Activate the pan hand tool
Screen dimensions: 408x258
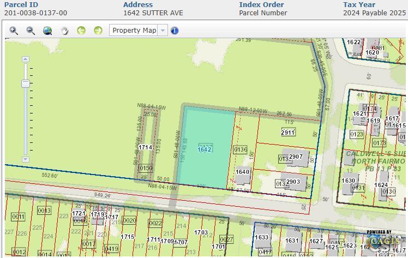[64, 31]
